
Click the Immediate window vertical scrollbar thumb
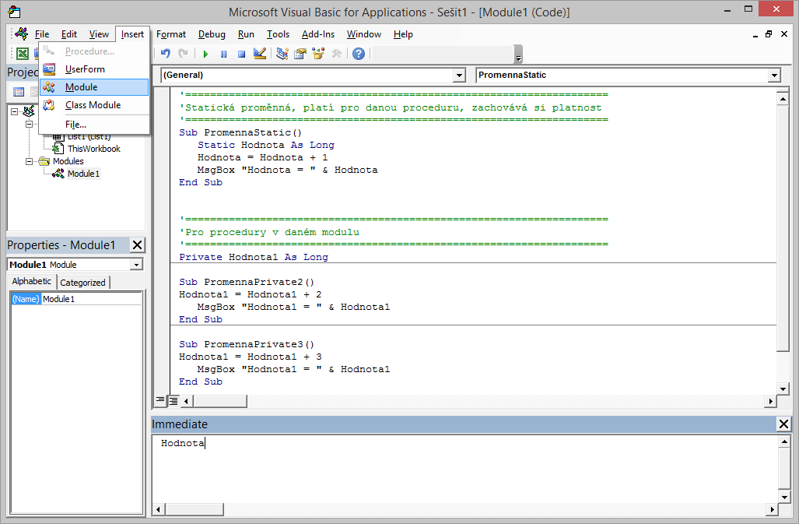783,469
